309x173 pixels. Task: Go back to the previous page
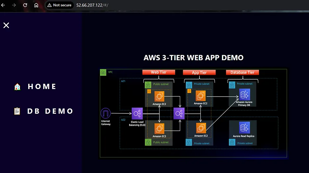[x=3, y=5]
